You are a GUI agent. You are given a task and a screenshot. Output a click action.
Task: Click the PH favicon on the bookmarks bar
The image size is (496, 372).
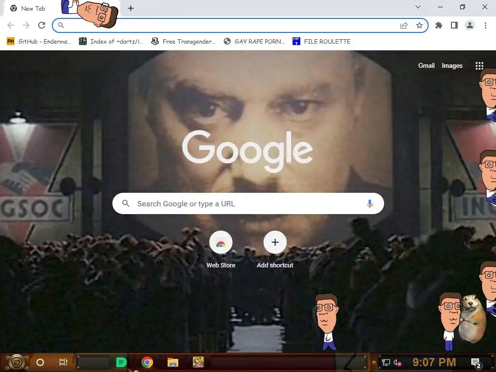[11, 42]
